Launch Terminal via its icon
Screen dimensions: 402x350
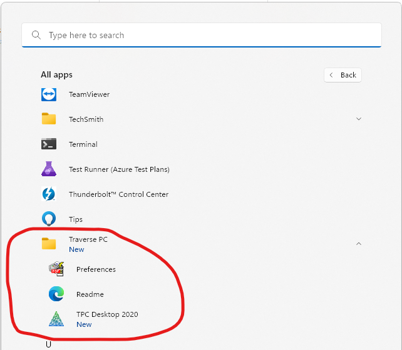click(49, 144)
